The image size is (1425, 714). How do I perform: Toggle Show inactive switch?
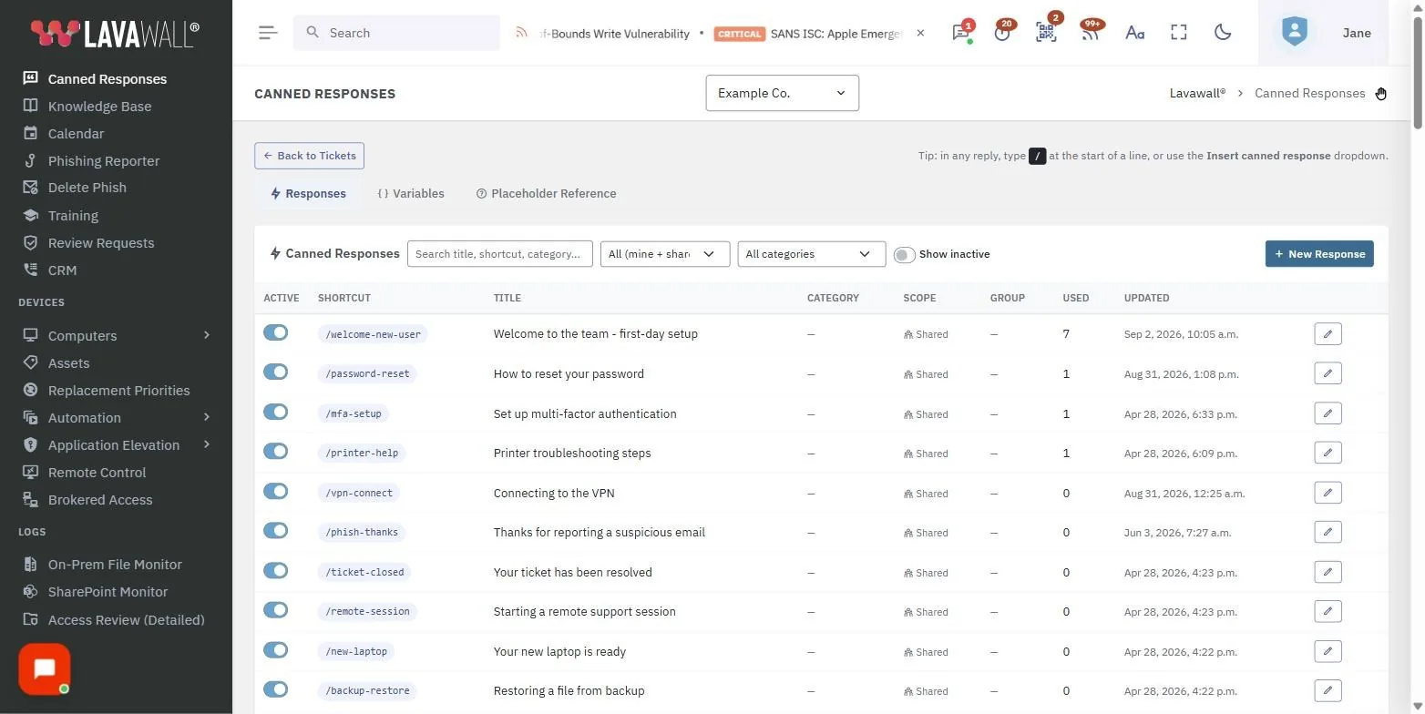tap(904, 254)
